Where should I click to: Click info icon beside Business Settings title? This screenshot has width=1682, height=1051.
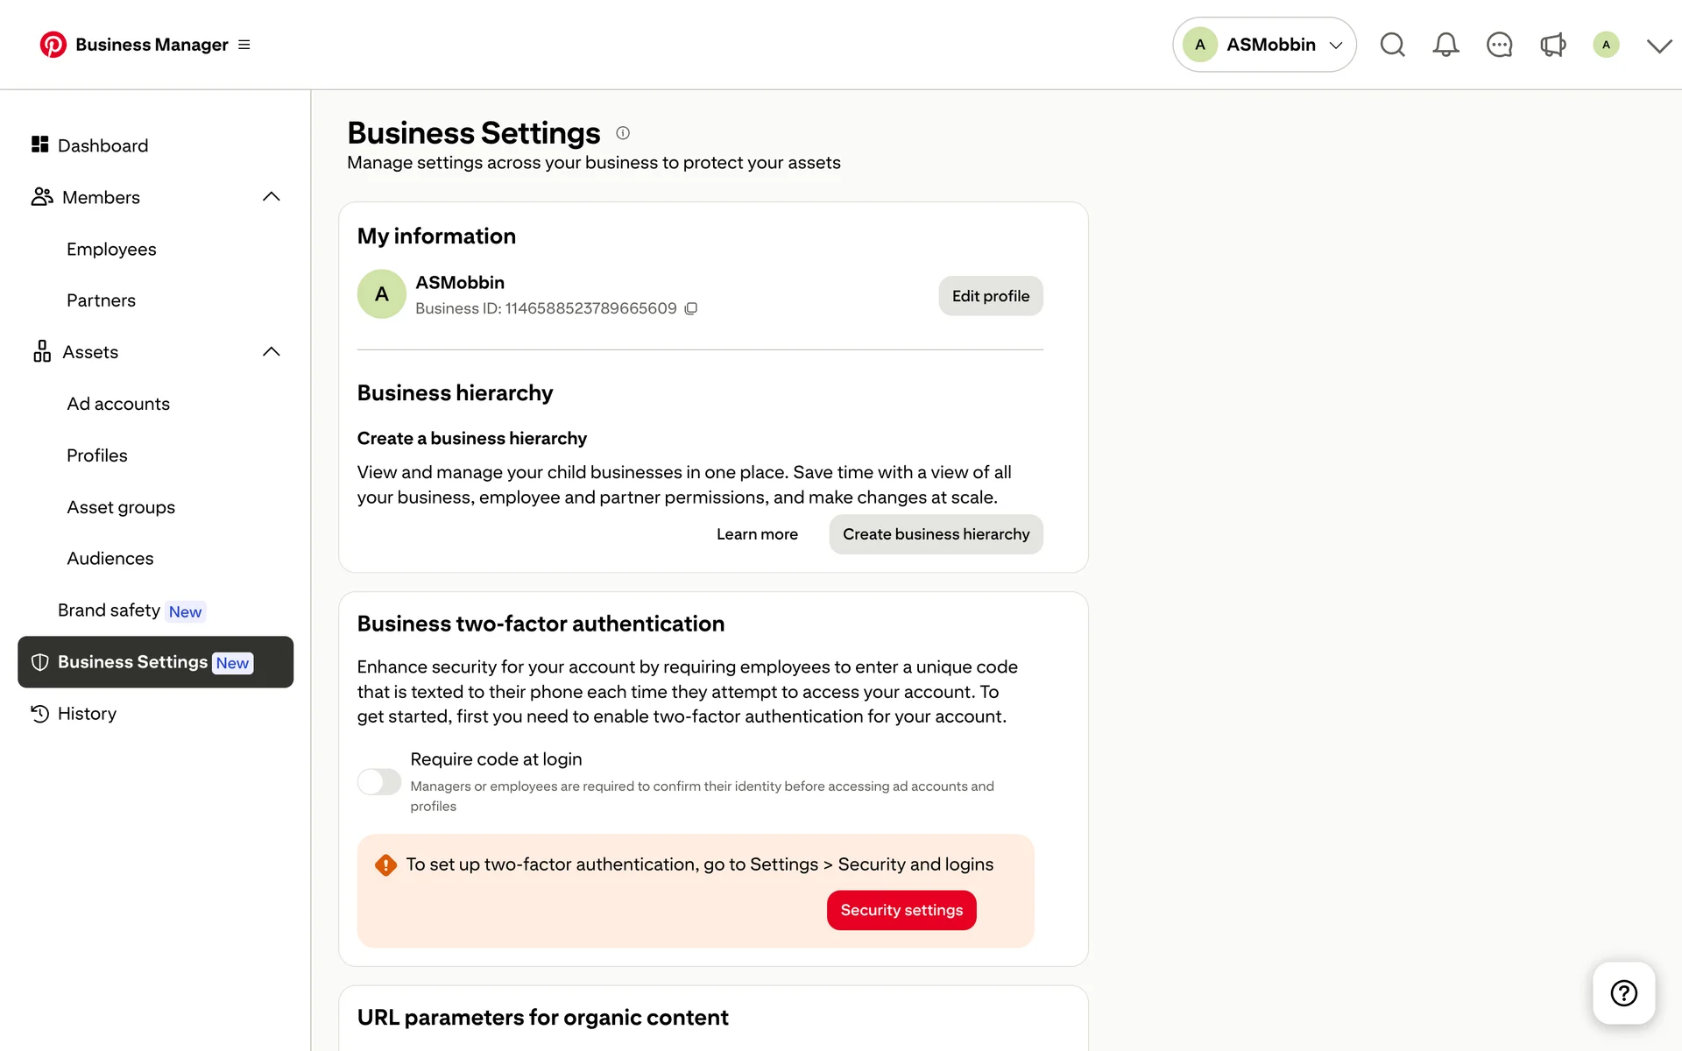pyautogui.click(x=623, y=133)
